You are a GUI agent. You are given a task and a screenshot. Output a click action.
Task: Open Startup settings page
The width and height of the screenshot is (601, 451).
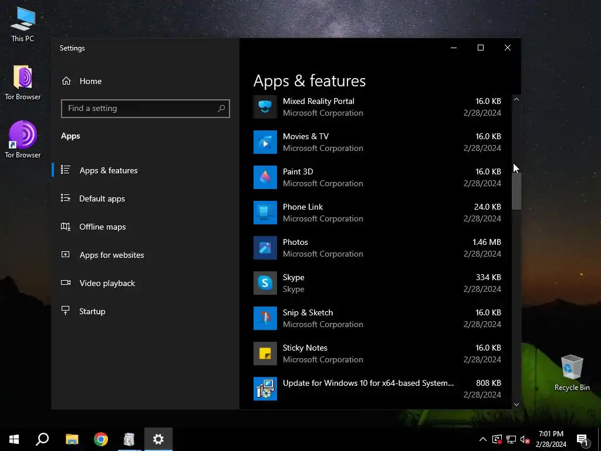[92, 311]
